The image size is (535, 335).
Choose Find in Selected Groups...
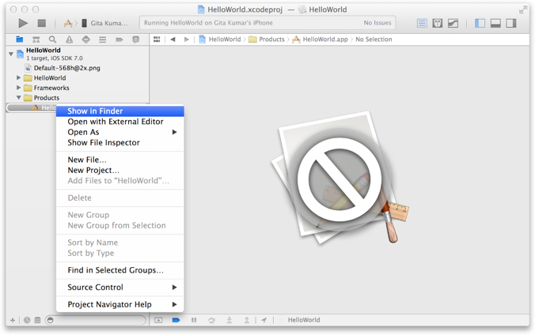120,270
